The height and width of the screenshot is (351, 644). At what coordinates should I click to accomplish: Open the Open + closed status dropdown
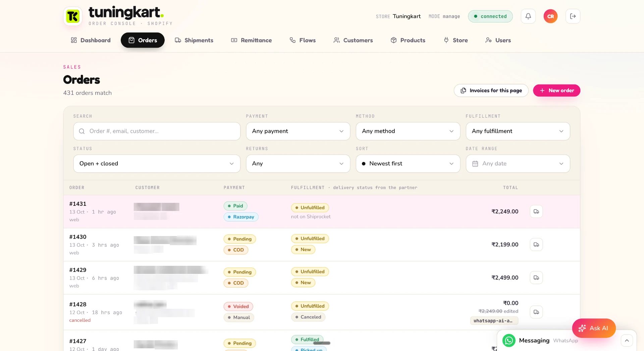coord(157,164)
